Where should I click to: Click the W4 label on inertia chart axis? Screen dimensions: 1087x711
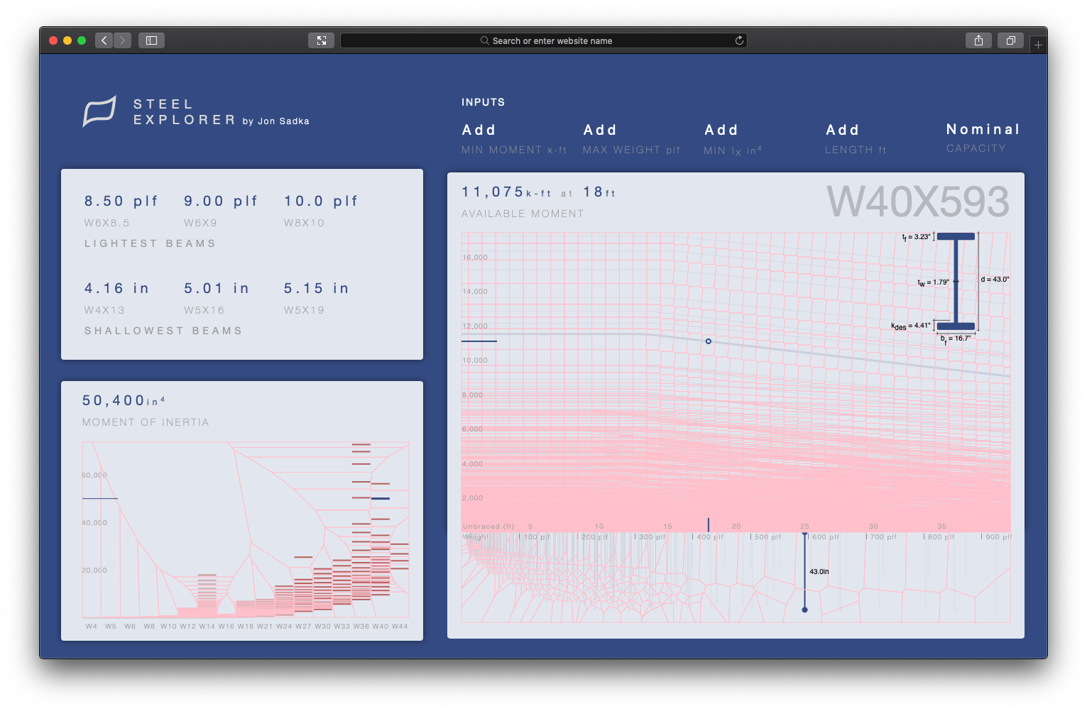(x=92, y=627)
